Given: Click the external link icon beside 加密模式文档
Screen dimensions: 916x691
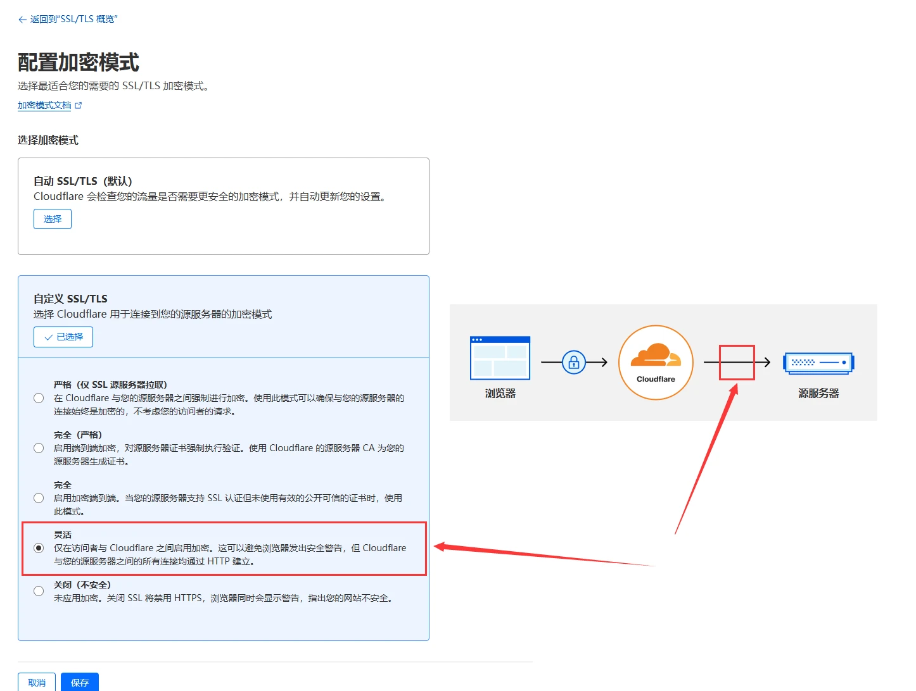Looking at the screenshot, I should click(79, 106).
